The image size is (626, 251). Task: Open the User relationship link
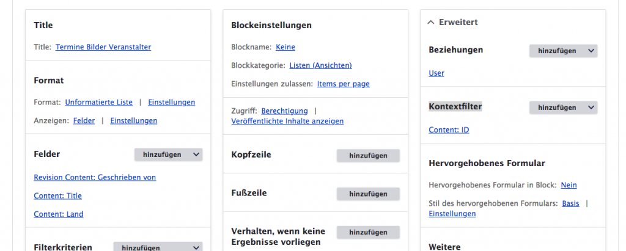436,73
